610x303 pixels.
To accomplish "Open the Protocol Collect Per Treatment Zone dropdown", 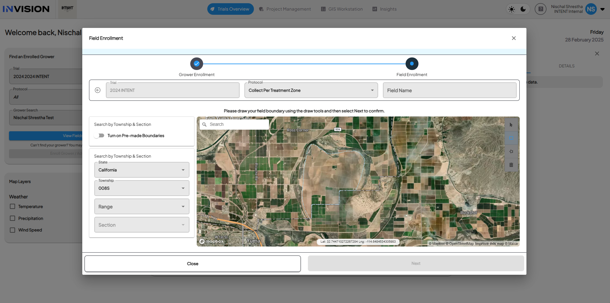I will pyautogui.click(x=311, y=90).
